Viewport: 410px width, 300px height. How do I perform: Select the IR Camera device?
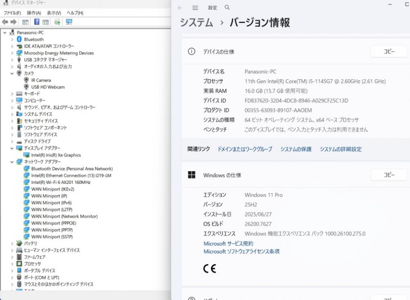41,80
